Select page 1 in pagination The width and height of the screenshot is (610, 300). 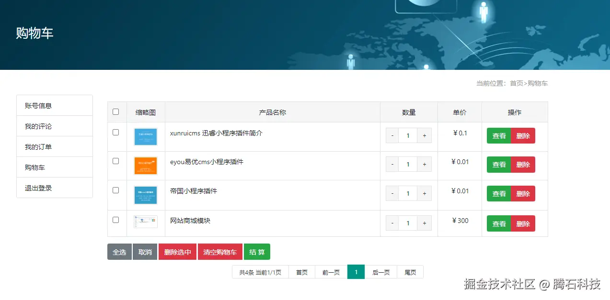coord(356,272)
